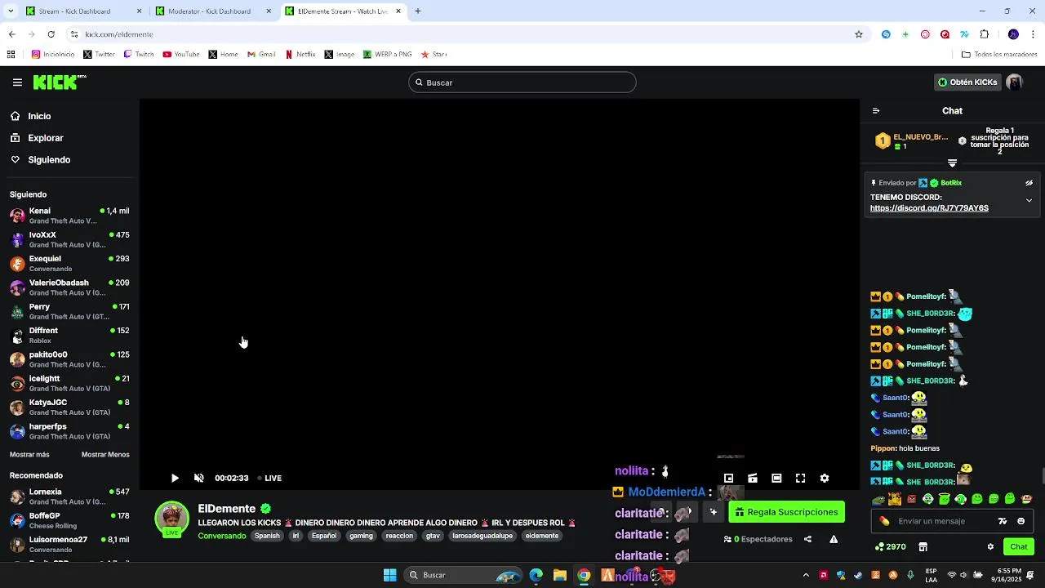The image size is (1045, 588).
Task: Toggle the hamburger sidebar menu
Action: coord(17,82)
